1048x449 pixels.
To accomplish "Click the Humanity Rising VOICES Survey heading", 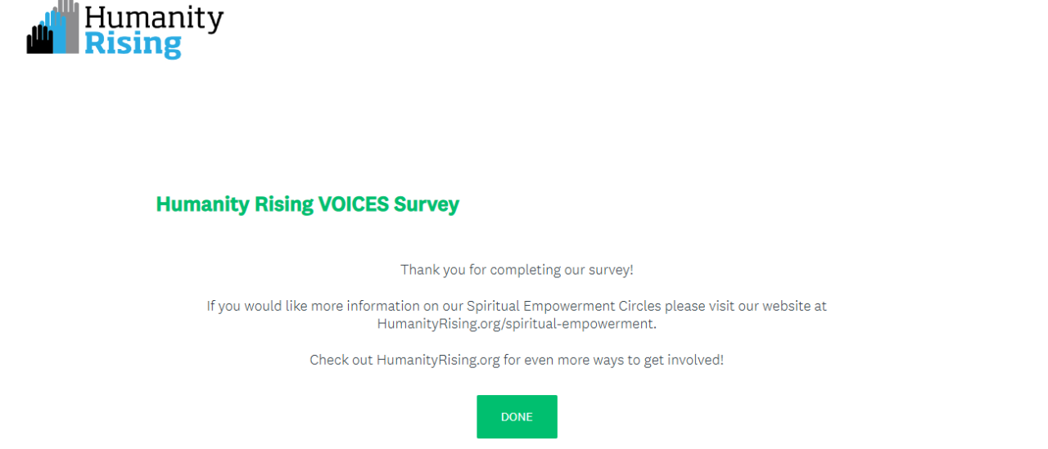I will 307,204.
